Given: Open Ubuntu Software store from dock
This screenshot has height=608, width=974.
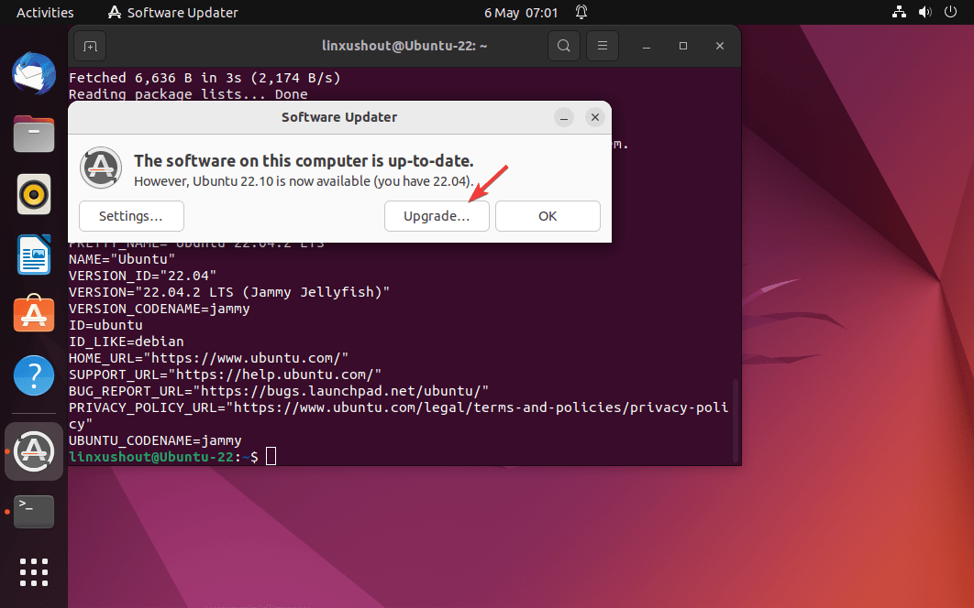Looking at the screenshot, I should pyautogui.click(x=34, y=314).
